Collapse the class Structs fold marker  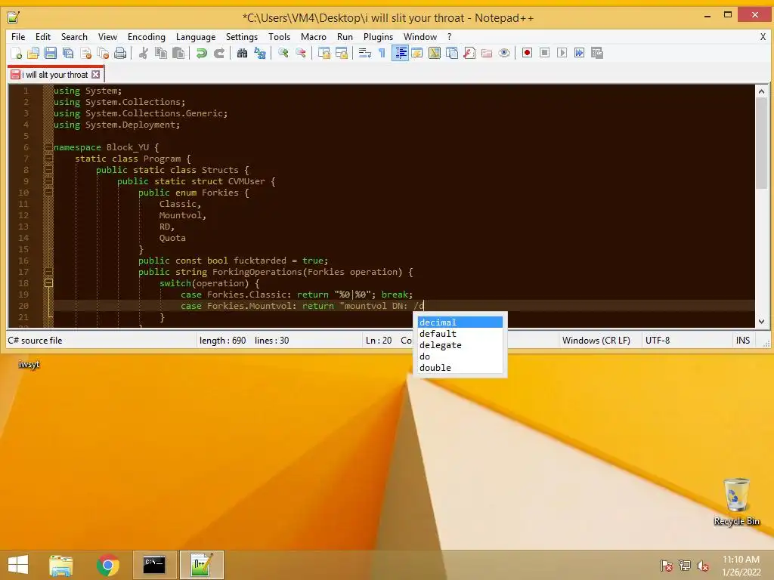(x=48, y=170)
